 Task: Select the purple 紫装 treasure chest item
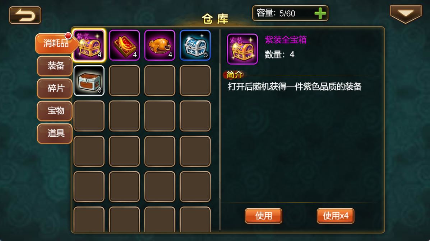pos(89,45)
